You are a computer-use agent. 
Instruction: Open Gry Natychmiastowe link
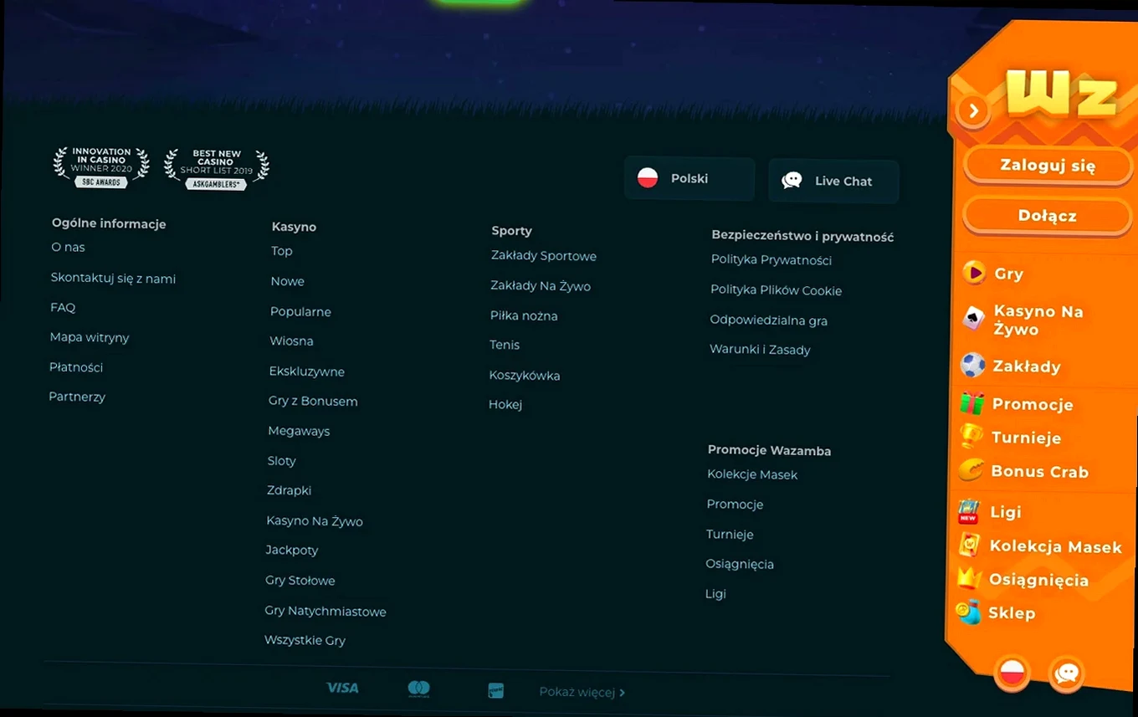click(325, 611)
